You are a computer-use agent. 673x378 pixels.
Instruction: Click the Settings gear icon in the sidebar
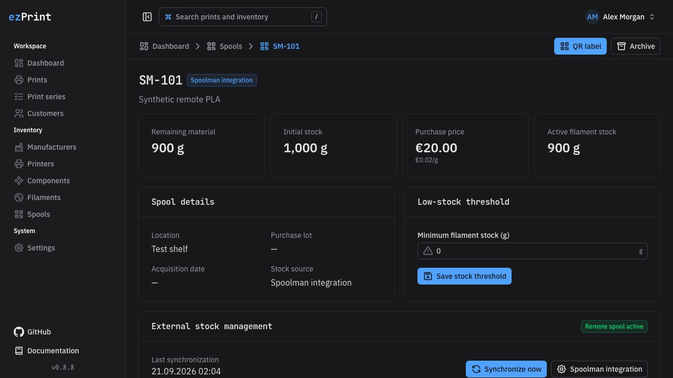(19, 248)
